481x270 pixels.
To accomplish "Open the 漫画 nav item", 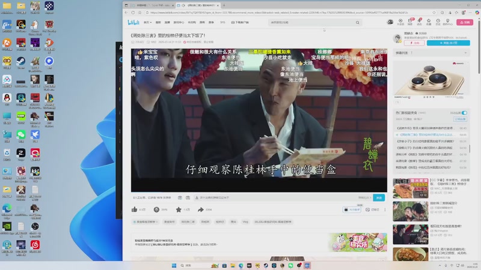I will 202,22.
